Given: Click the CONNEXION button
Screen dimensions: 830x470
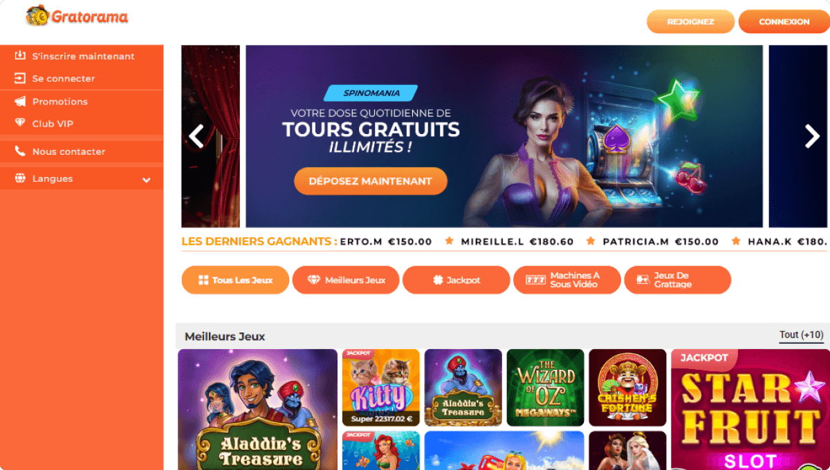Looking at the screenshot, I should coord(784,21).
